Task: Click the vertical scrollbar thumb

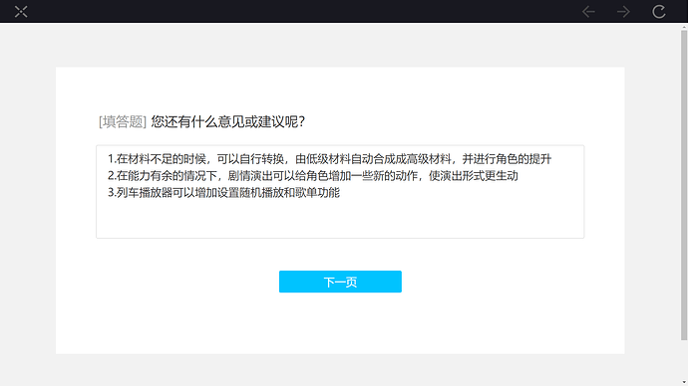Action: pos(684,185)
